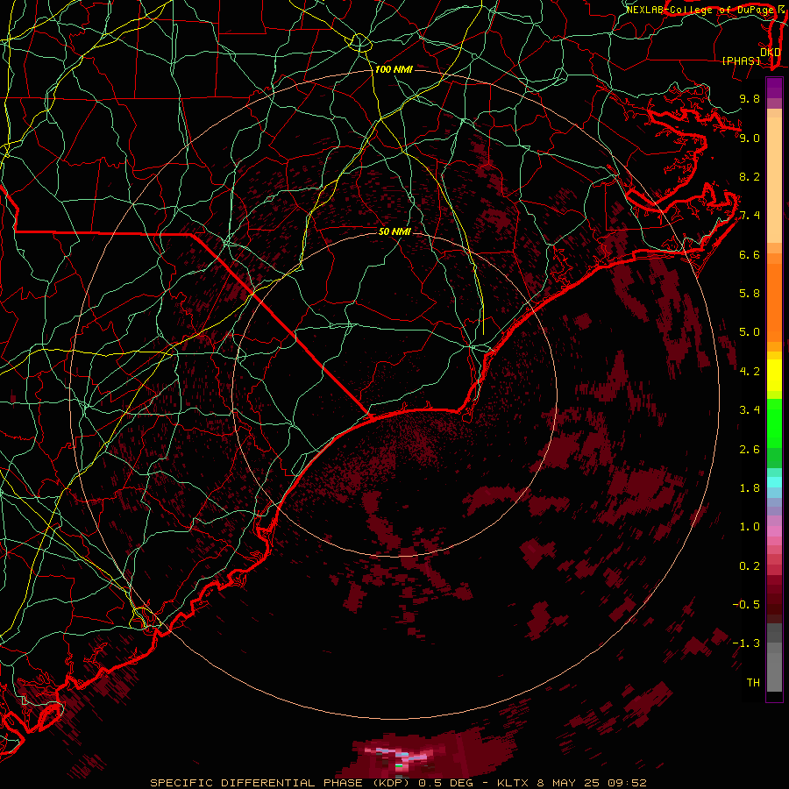Click the KLTX 8 MAY 25 09:52 timestamp
Image resolution: width=789 pixels, height=789 pixels.
(x=572, y=783)
